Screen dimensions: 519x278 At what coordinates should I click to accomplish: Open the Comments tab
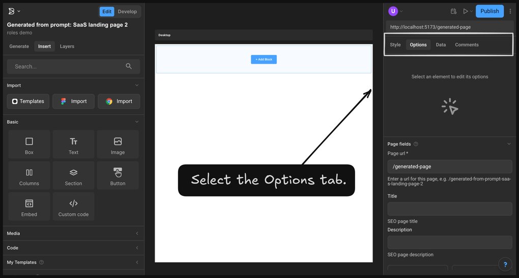[467, 45]
